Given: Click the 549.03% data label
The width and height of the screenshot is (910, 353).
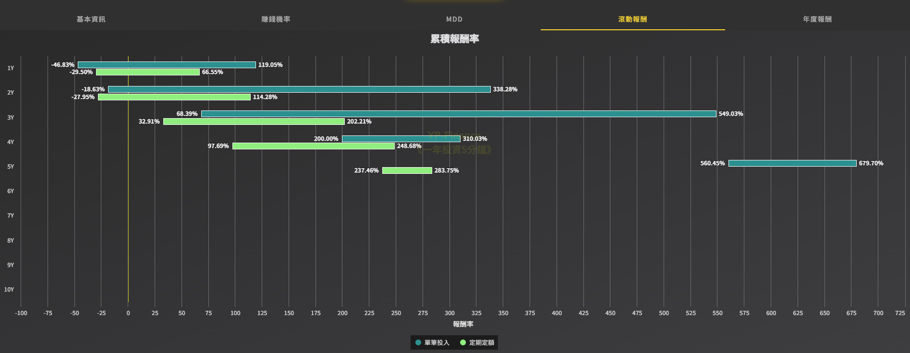Looking at the screenshot, I should (731, 114).
